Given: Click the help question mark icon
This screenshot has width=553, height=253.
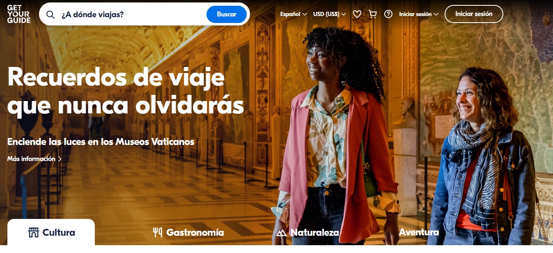Looking at the screenshot, I should (388, 14).
